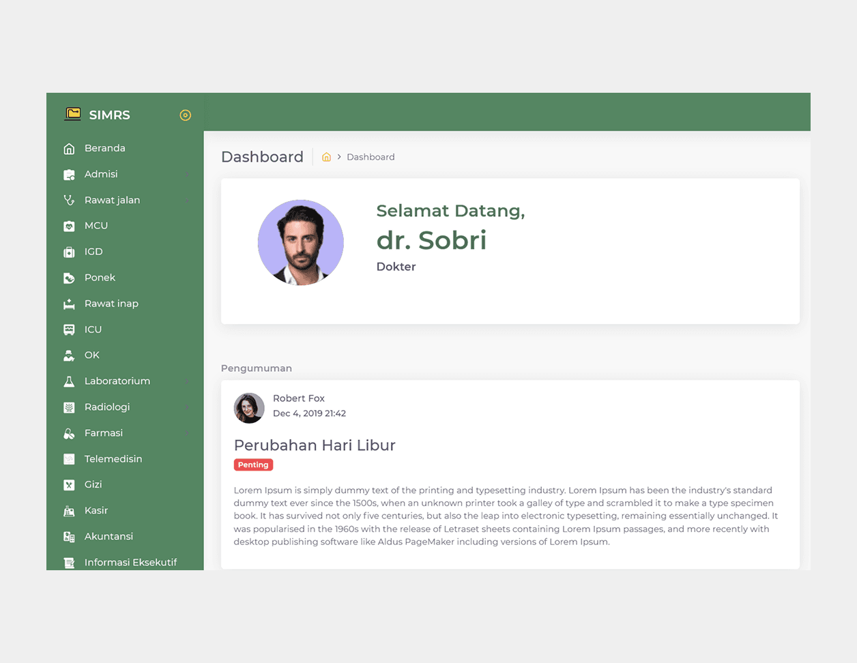Click the Farmasi pills icon
857x663 pixels.
[x=69, y=433]
